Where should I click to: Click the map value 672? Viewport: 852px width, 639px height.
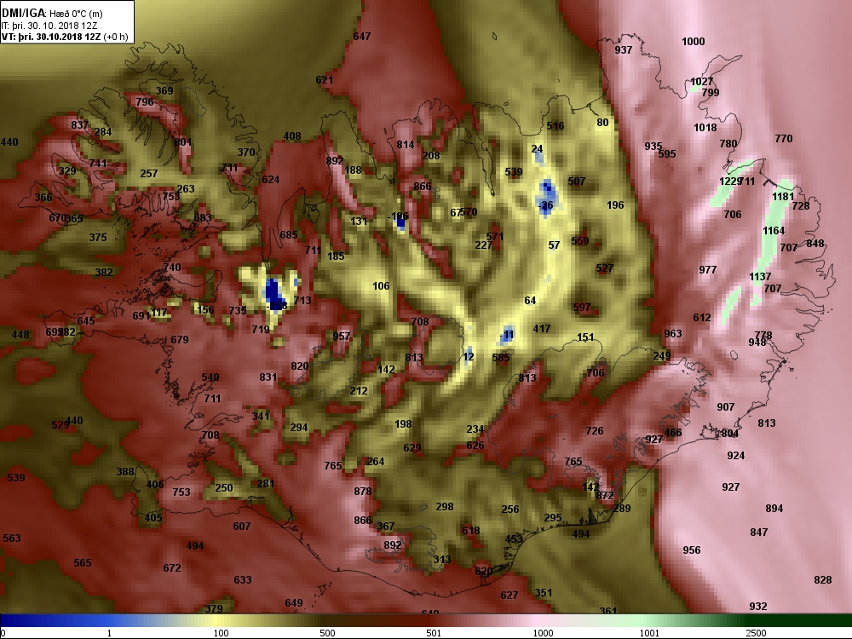click(172, 568)
